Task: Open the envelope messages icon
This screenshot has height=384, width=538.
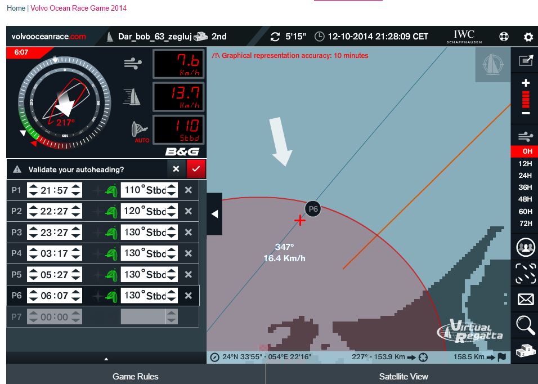Action: [525, 299]
